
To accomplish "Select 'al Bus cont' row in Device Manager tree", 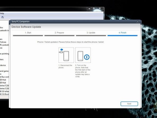I will click(x=5, y=77).
